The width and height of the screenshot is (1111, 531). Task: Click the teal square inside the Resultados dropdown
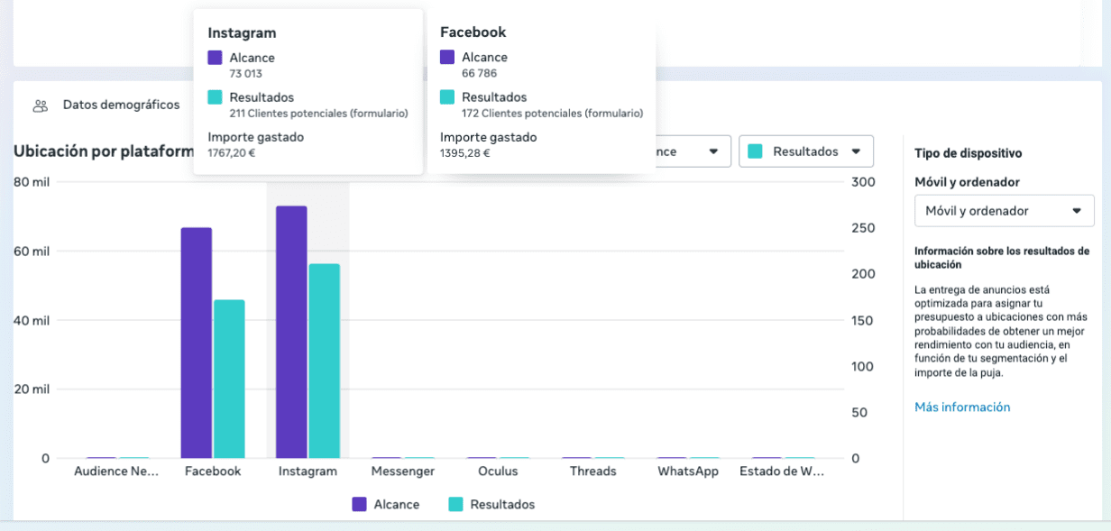click(x=756, y=151)
